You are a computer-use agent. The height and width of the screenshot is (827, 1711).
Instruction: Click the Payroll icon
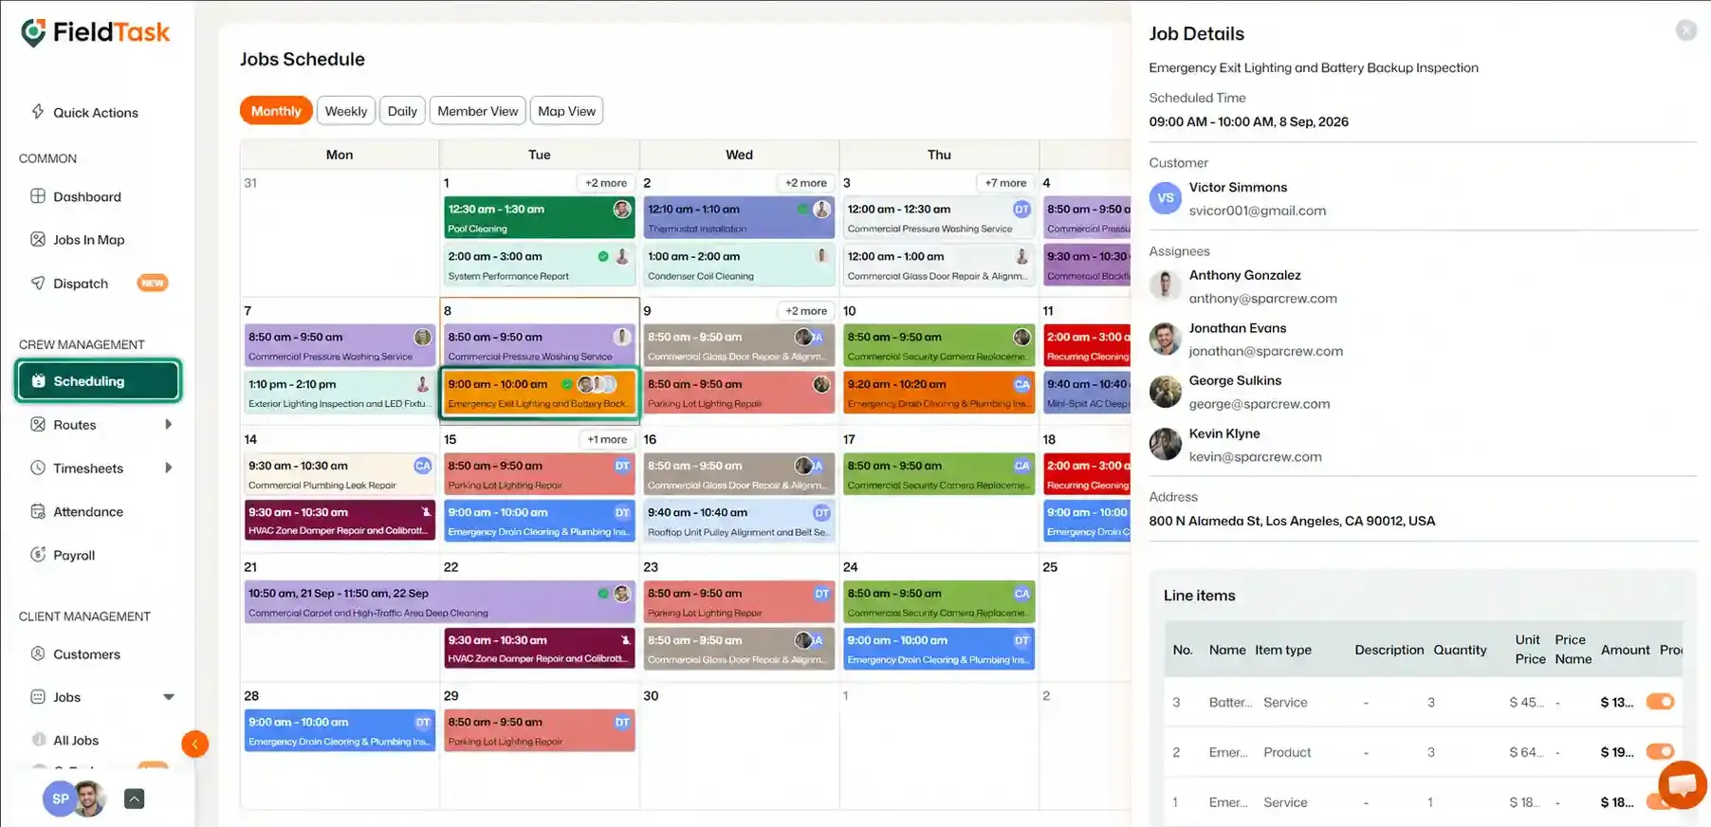tap(38, 554)
